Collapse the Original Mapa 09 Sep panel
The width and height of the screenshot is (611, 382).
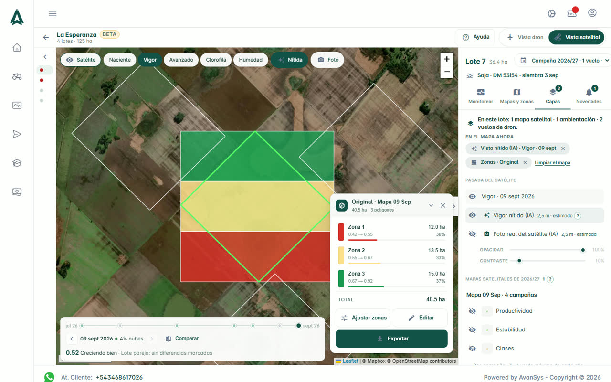point(431,205)
